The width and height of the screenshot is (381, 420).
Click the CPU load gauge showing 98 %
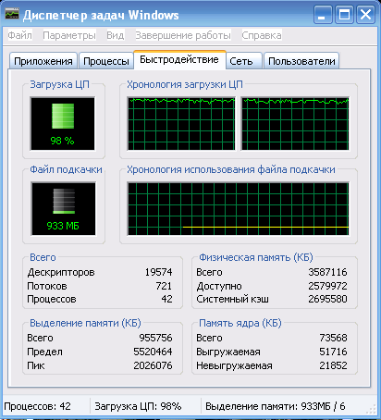[63, 124]
